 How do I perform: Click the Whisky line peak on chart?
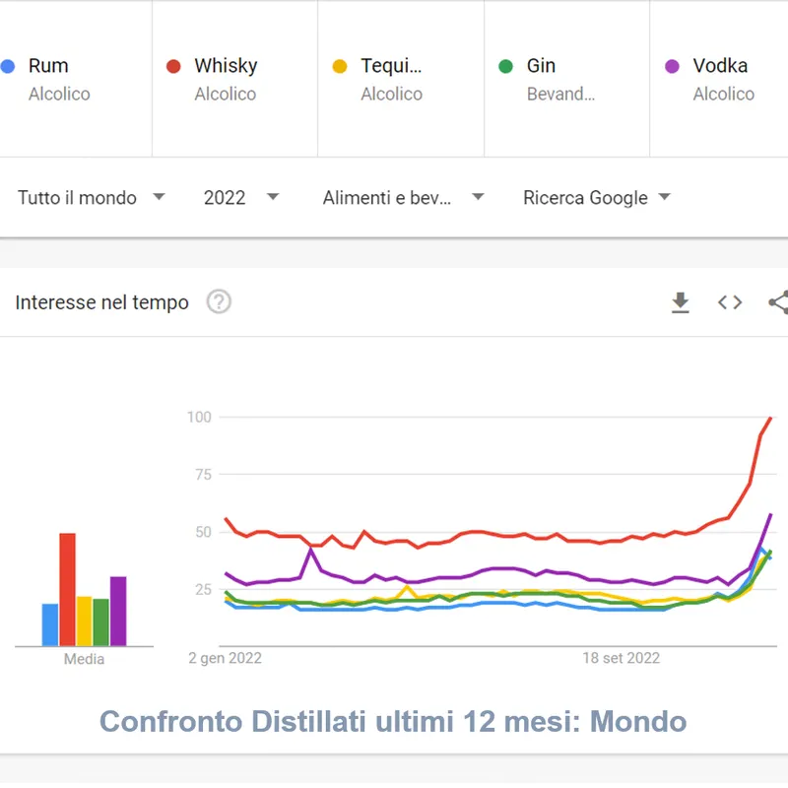click(x=769, y=419)
